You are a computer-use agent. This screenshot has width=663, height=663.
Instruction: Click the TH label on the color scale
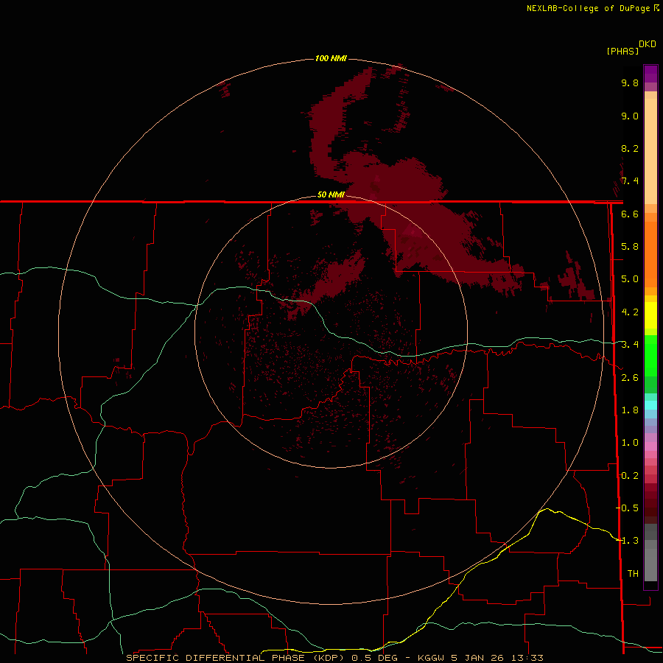click(x=633, y=574)
